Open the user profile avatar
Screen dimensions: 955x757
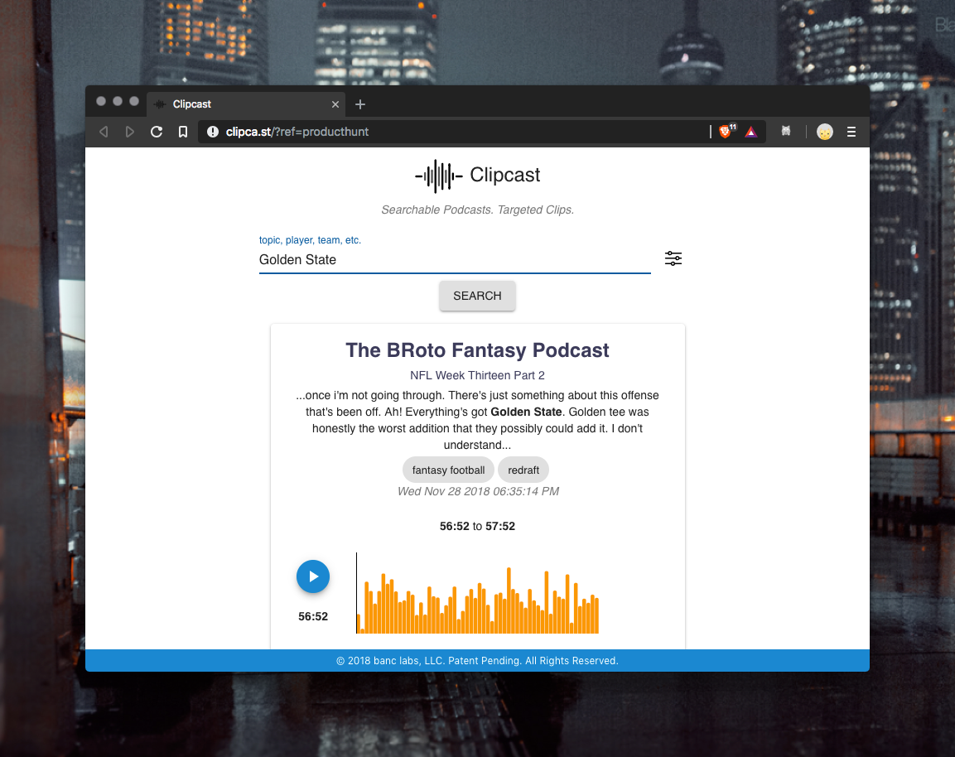pyautogui.click(x=825, y=132)
